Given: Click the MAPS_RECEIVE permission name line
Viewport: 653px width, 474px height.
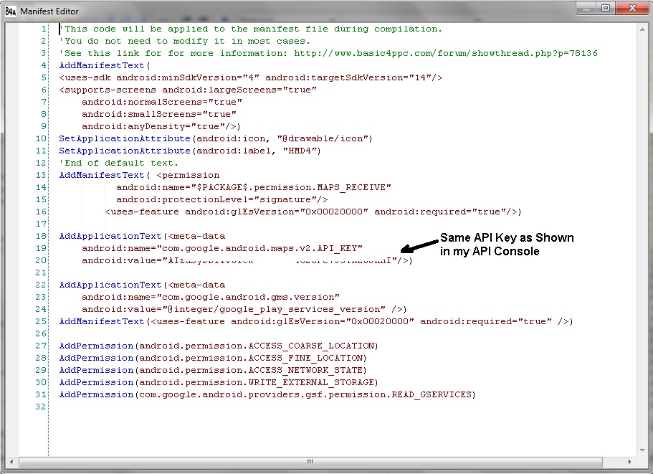Looking at the screenshot, I should click(x=254, y=187).
